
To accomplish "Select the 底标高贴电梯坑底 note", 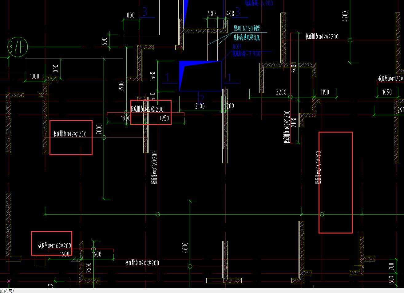I will 247,38.
